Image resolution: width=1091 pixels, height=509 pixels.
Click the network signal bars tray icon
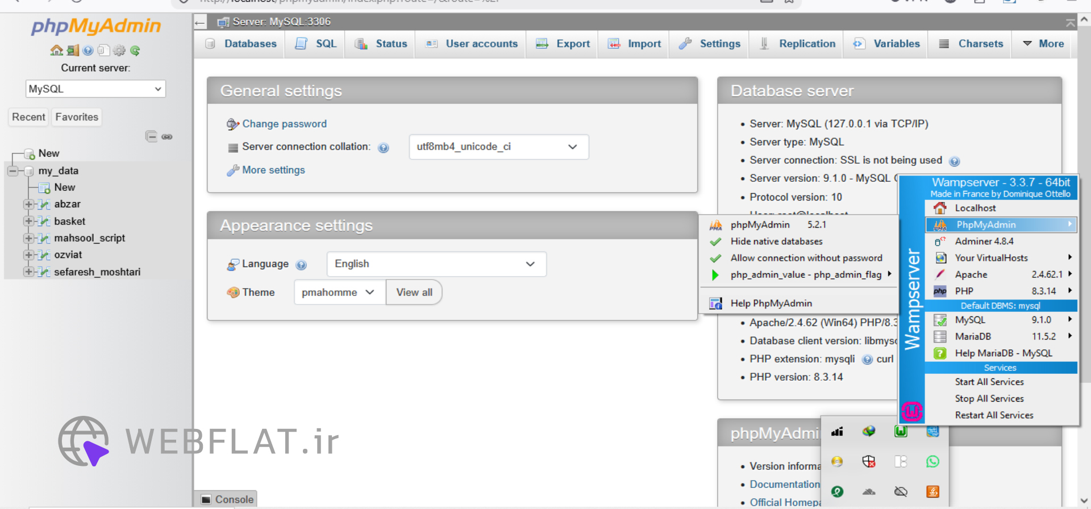click(837, 432)
